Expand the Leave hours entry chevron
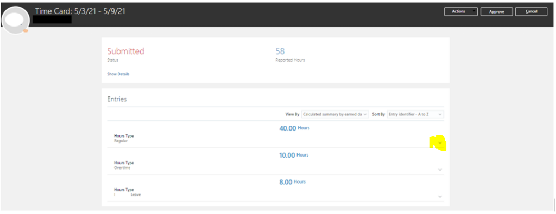This screenshot has width=556, height=214. tap(440, 197)
